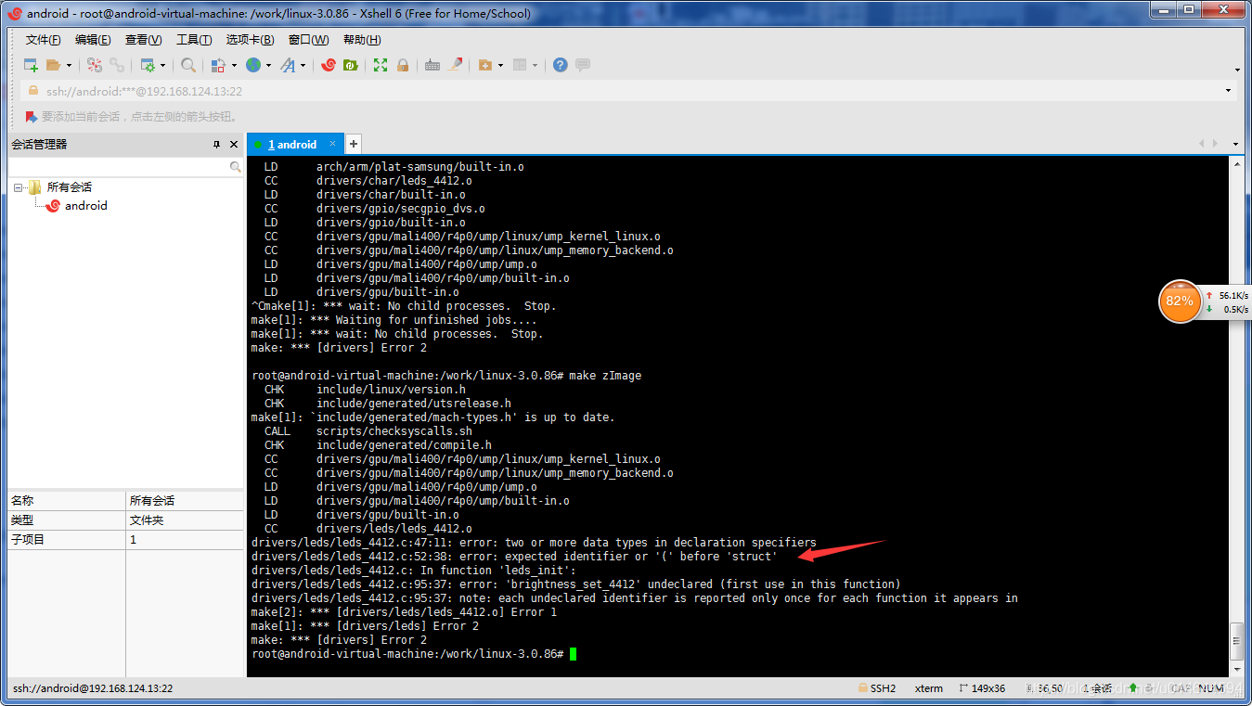This screenshot has width=1252, height=706.
Task: Expand dropdown beside the new folder icon
Action: (x=500, y=65)
